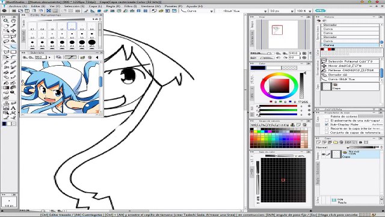Image resolution: width=385 pixels, height=217 pixels.
Task: Click the Squid Girl reference image in Subvista
Action: tap(60, 87)
